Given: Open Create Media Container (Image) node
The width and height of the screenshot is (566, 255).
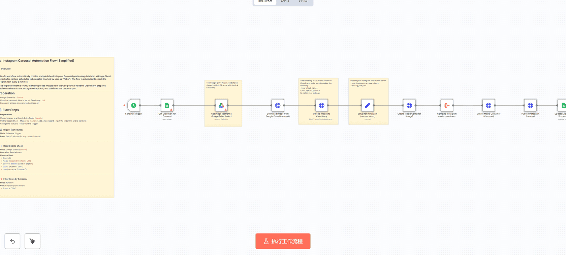Looking at the screenshot, I should pyautogui.click(x=409, y=106).
